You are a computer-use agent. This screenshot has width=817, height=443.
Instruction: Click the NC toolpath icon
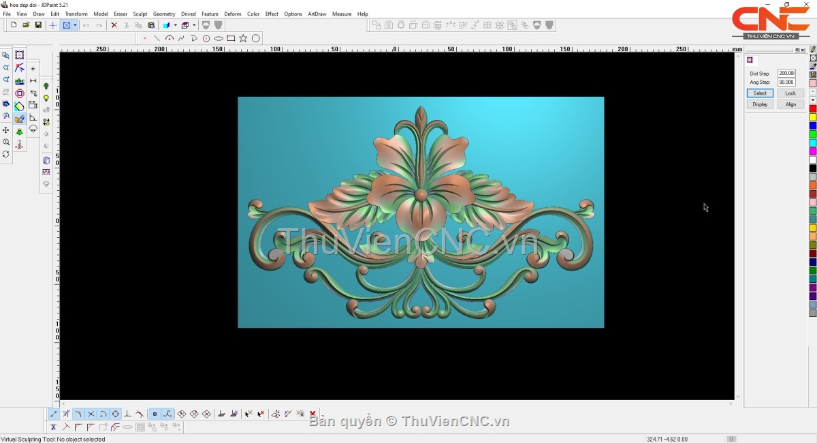point(19,144)
